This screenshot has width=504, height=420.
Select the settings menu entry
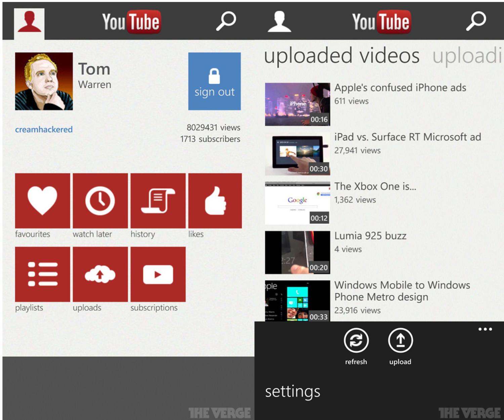tap(293, 392)
